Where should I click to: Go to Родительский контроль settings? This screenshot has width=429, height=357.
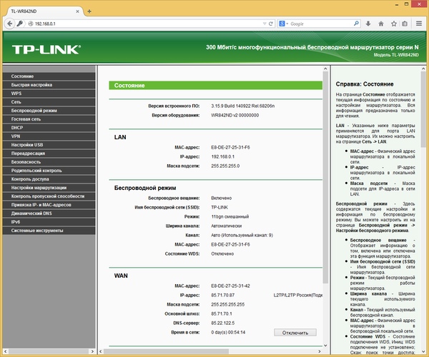pyautogui.click(x=36, y=171)
